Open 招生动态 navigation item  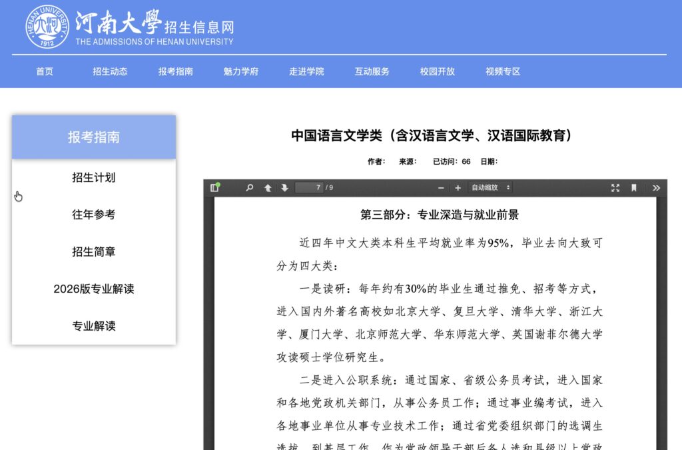click(x=110, y=71)
